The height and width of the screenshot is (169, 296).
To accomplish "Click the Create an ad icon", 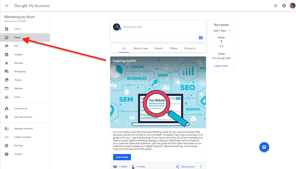I will (6, 108).
